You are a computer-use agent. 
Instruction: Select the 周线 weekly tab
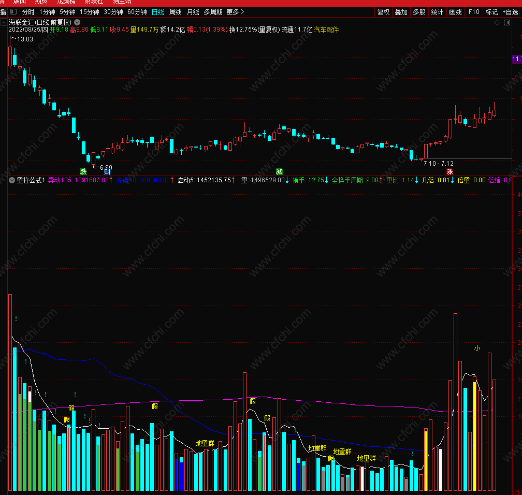click(x=176, y=12)
